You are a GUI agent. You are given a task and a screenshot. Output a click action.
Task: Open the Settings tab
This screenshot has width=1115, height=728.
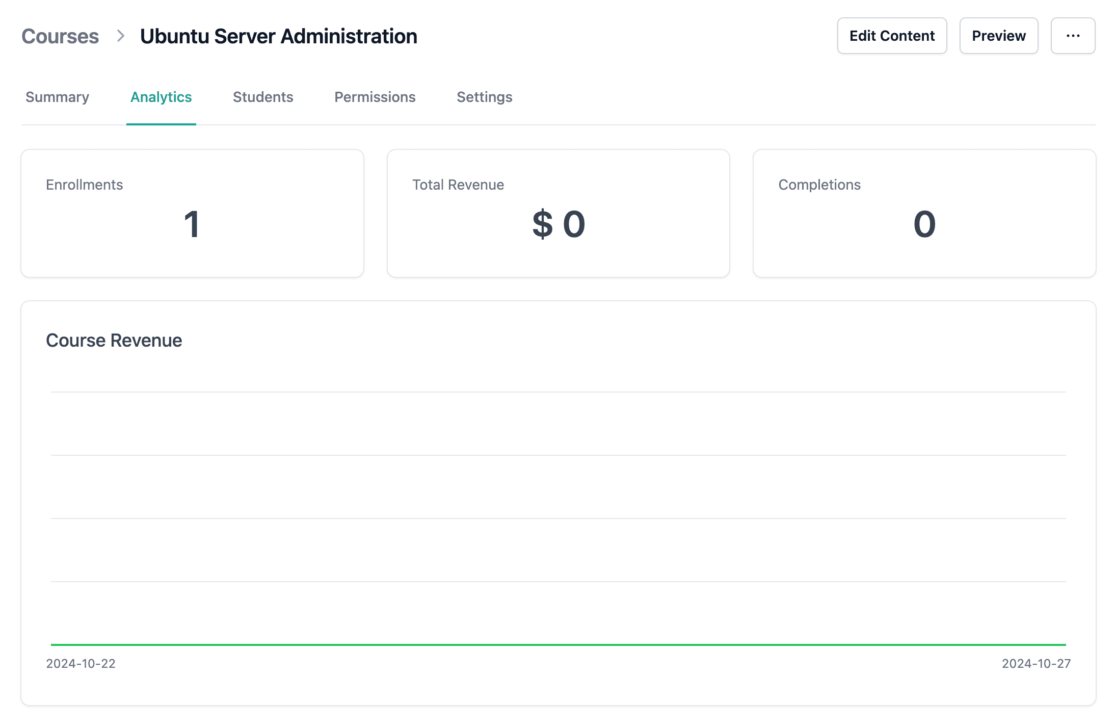pos(484,97)
